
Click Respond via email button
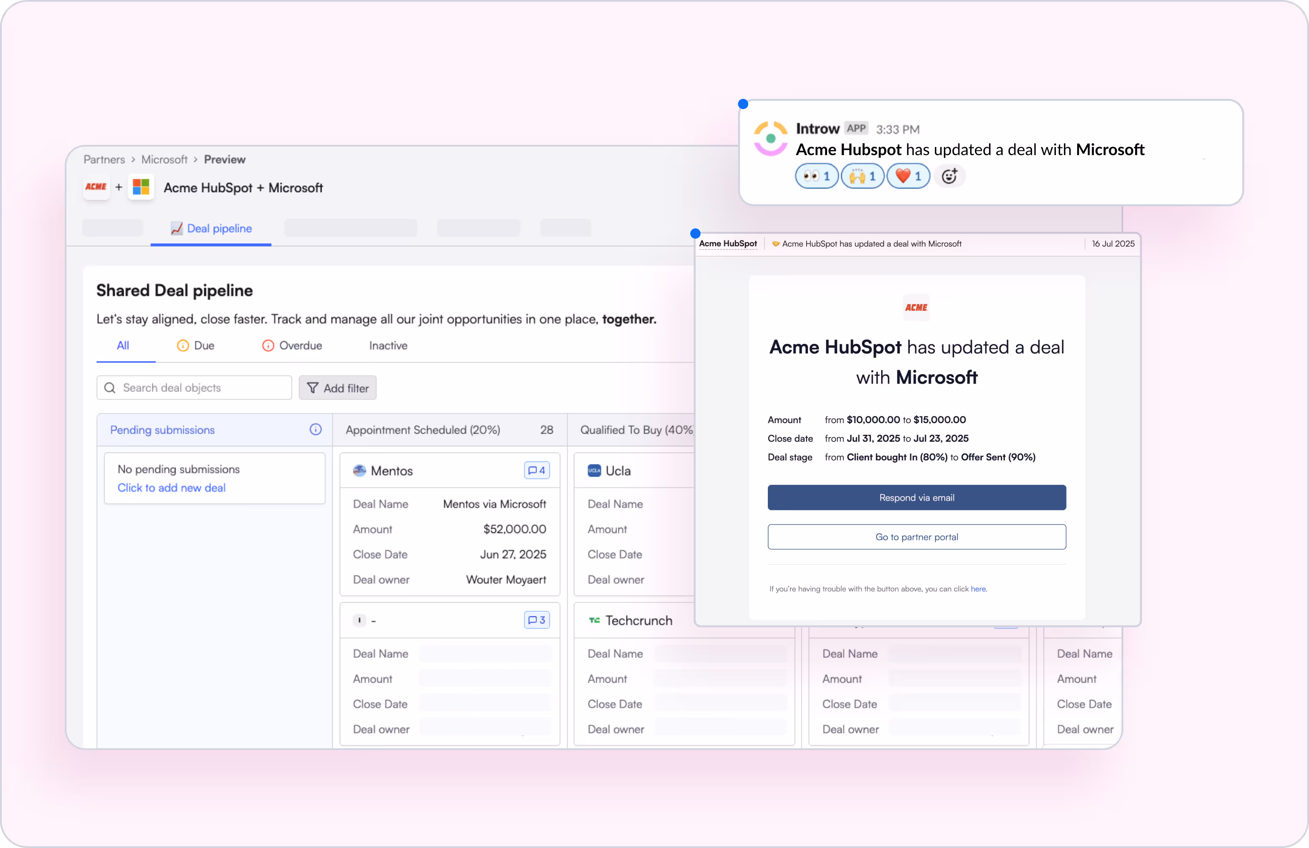[x=917, y=498]
